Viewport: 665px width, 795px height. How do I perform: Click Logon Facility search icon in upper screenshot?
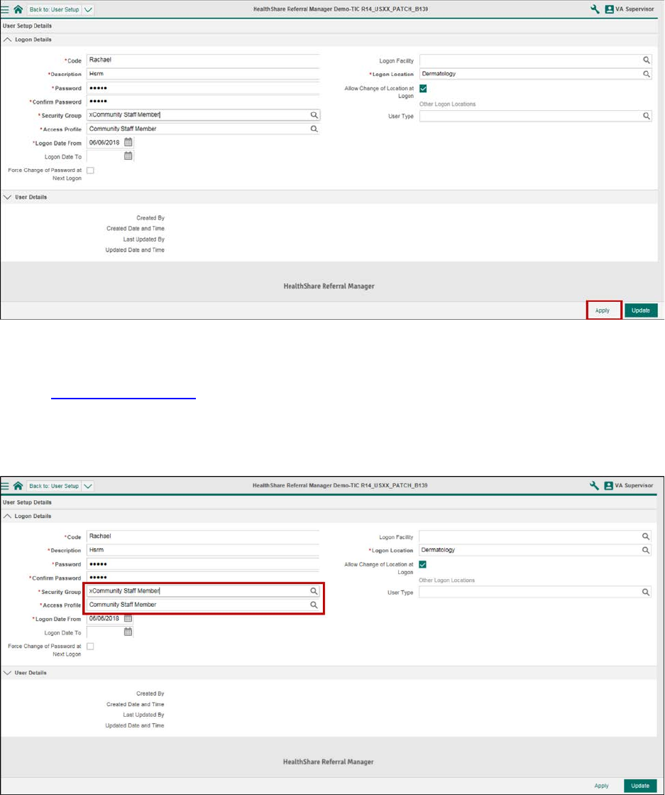click(x=647, y=60)
